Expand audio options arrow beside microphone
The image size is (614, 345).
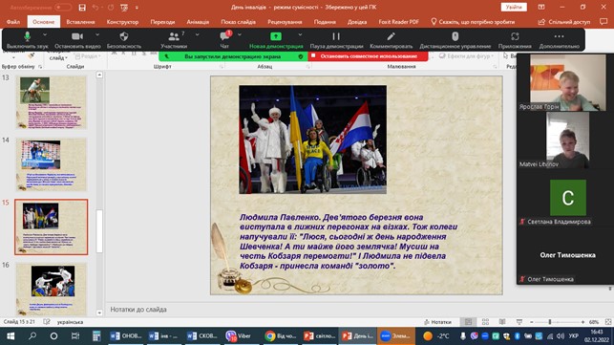(45, 35)
